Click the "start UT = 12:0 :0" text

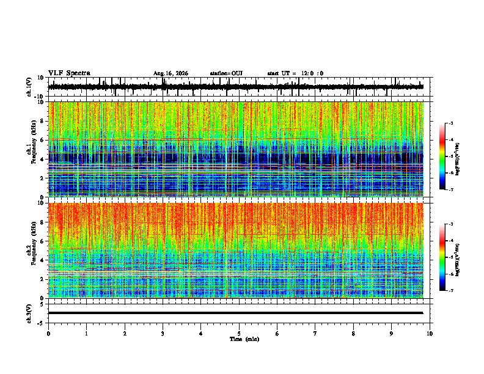coord(295,73)
